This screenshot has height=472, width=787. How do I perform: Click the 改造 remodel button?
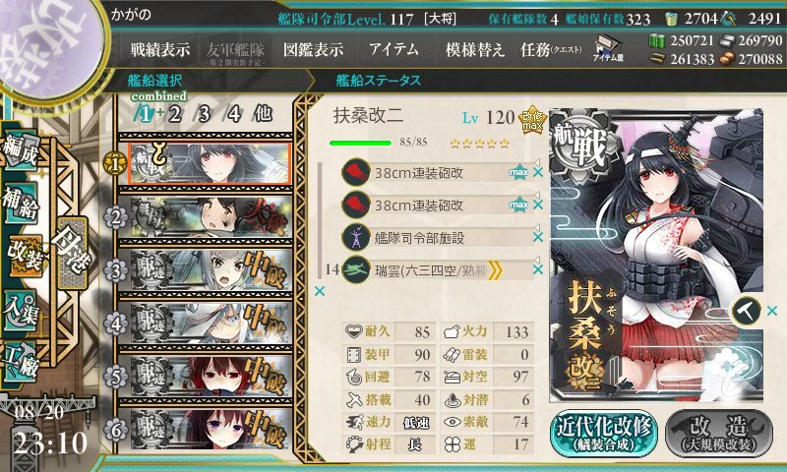click(719, 434)
